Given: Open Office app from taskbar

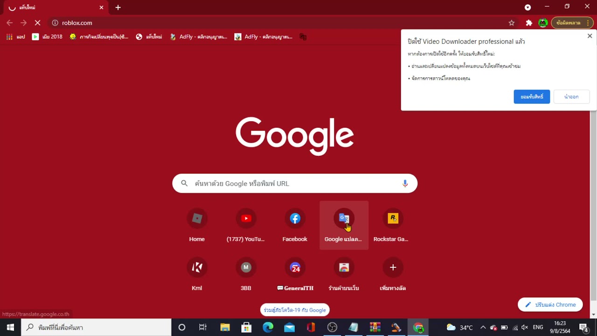Looking at the screenshot, I should (311, 327).
